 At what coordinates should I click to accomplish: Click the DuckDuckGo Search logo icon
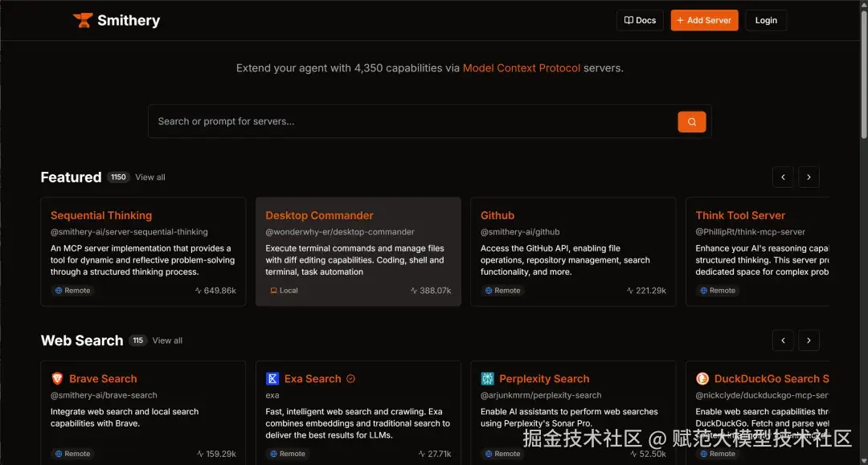(x=702, y=379)
